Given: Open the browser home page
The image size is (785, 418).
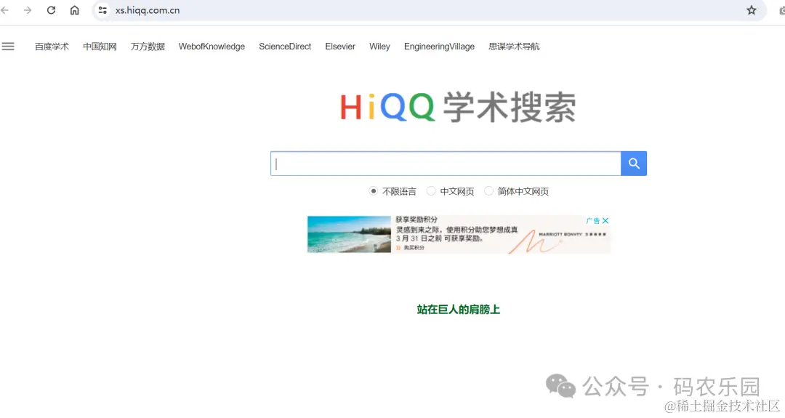Looking at the screenshot, I should coord(75,10).
